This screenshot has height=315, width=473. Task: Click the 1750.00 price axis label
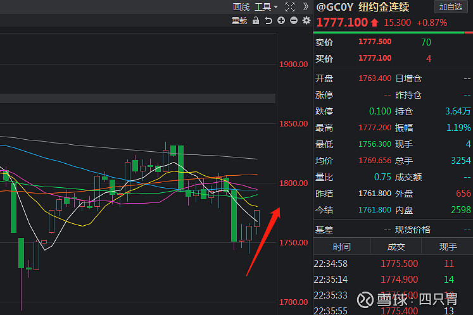(293, 243)
